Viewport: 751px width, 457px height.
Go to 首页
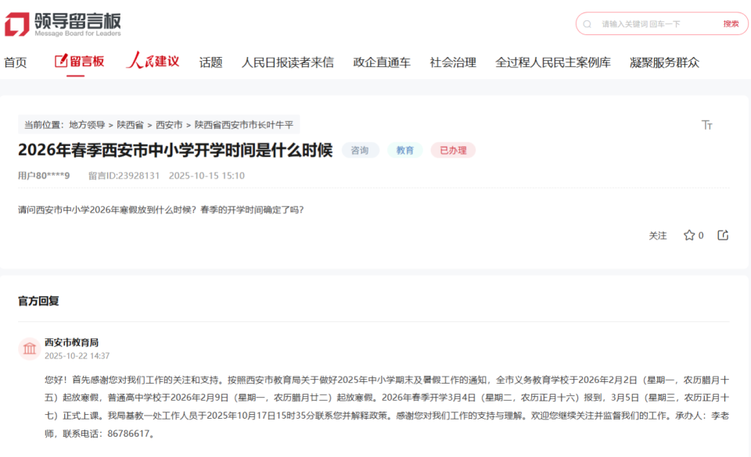click(15, 62)
